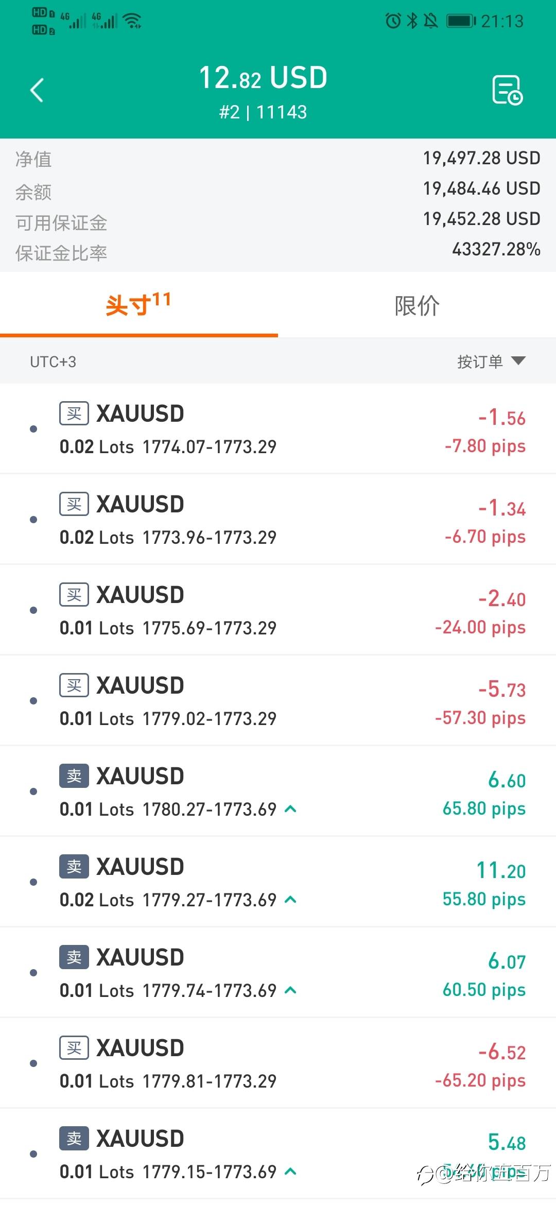Switch to the 限价 tab
Screen dimensions: 556x1205
[417, 305]
